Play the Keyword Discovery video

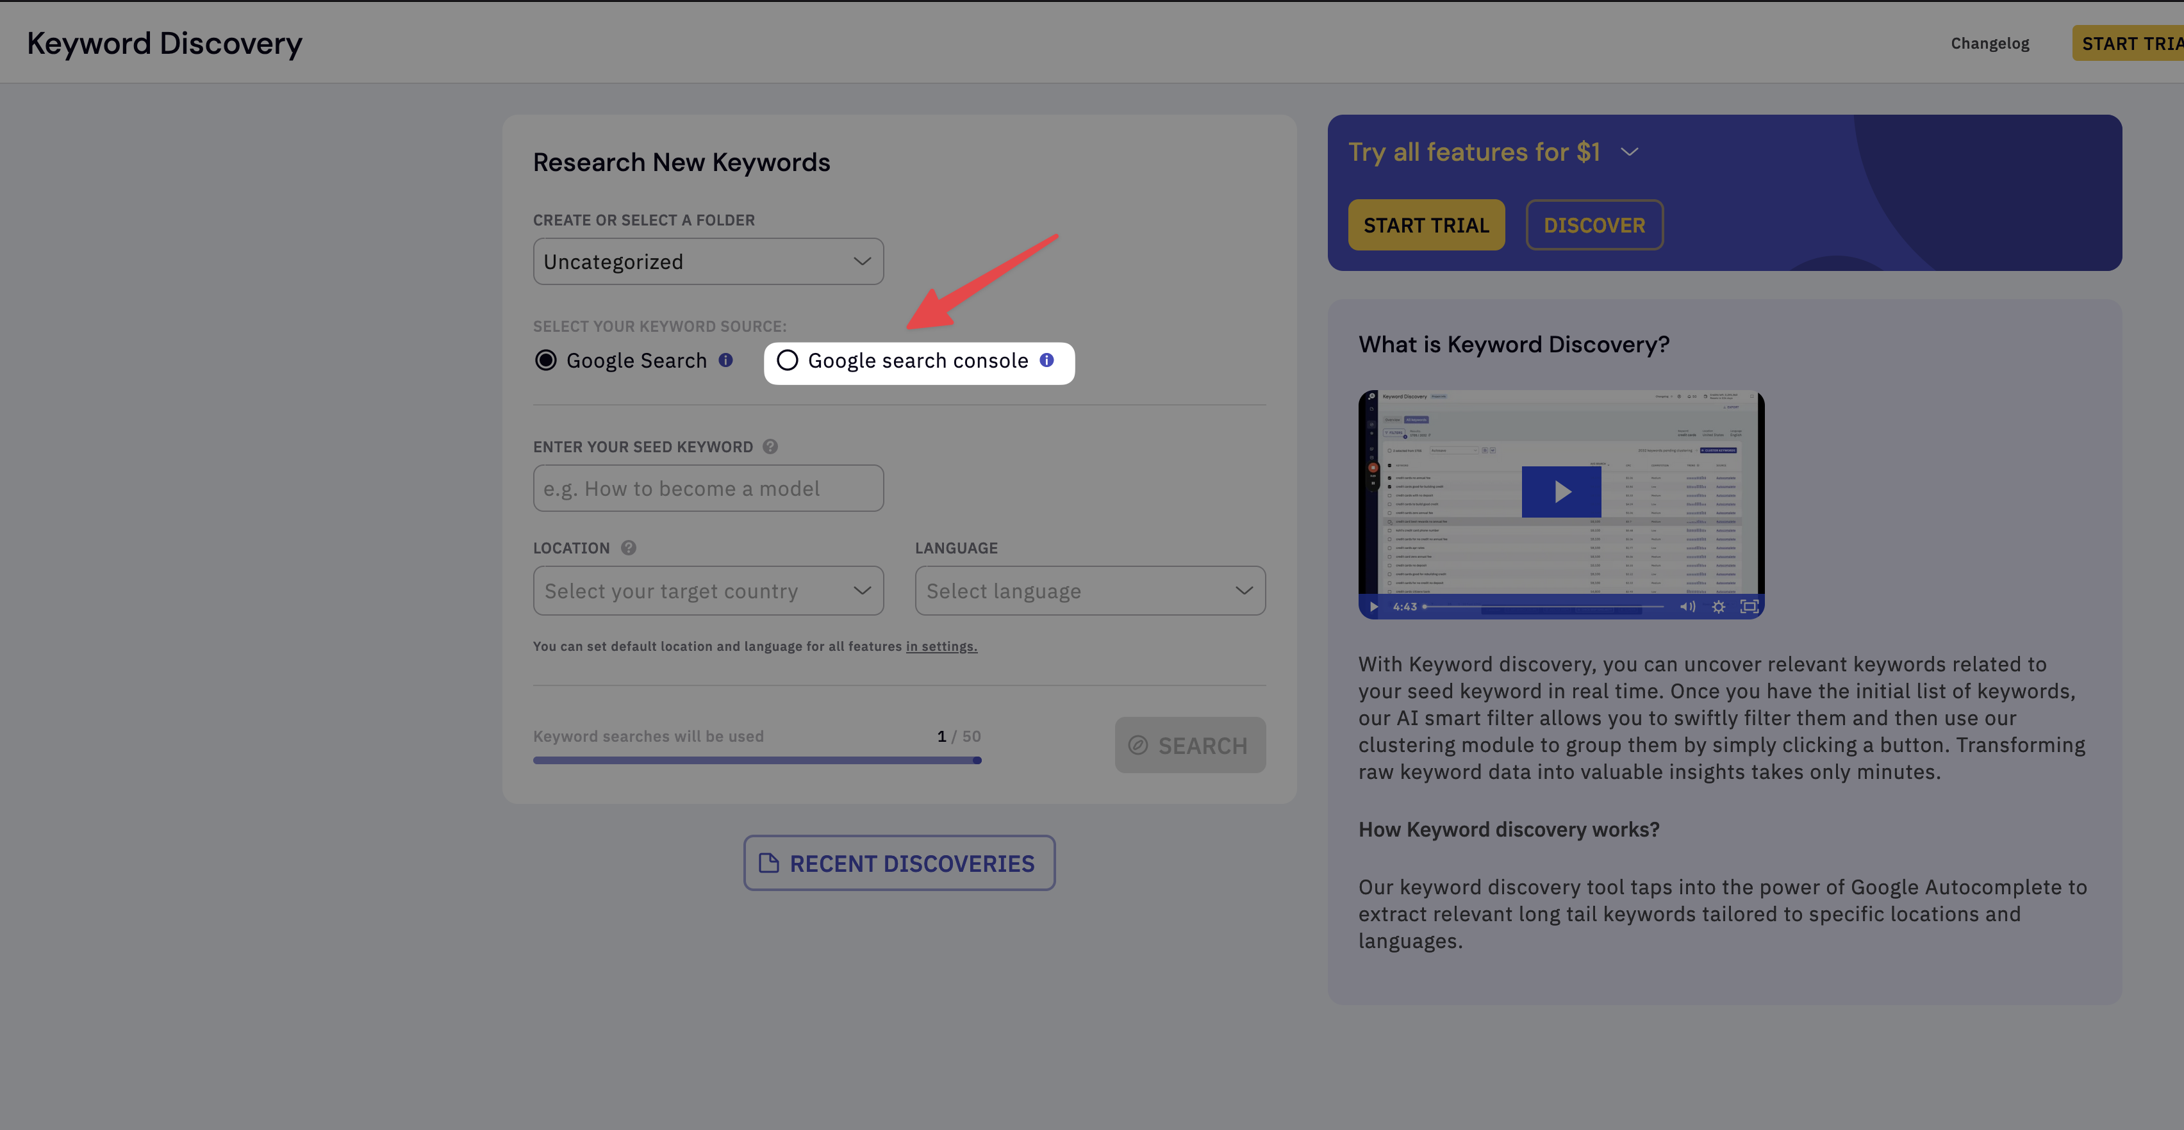(1561, 492)
